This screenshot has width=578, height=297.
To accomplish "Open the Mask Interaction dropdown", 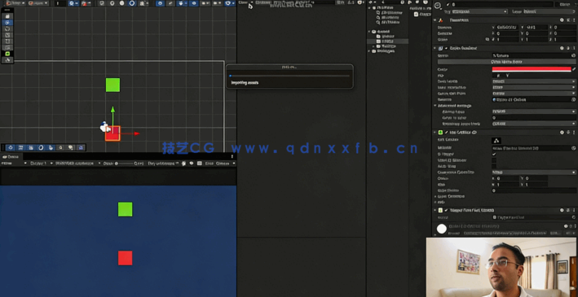I will tap(534, 88).
